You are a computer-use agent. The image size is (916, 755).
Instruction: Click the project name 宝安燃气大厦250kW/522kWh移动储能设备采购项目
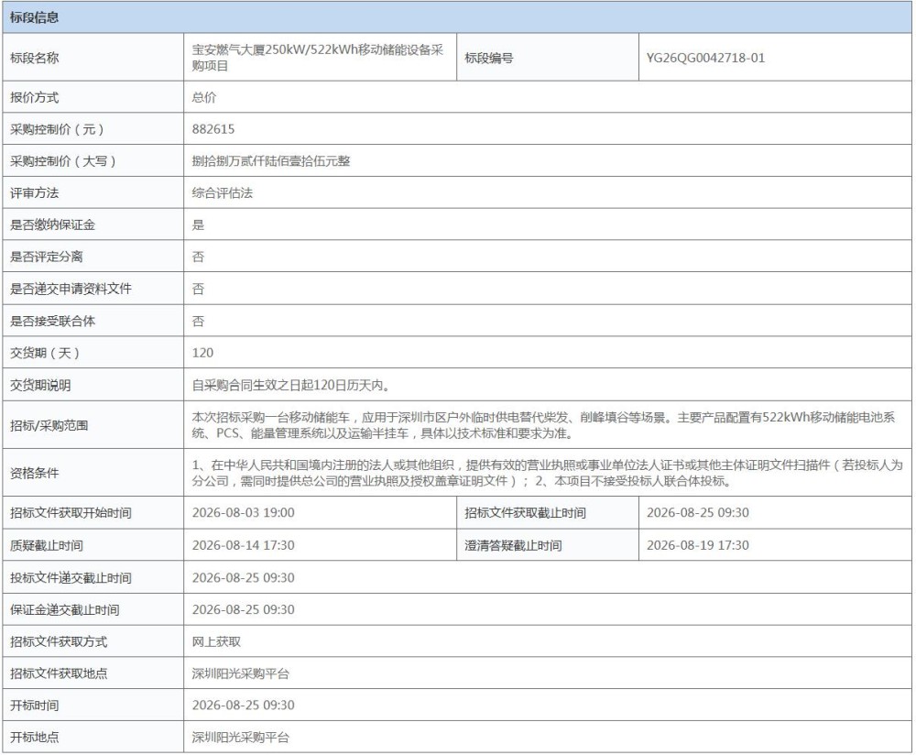318,58
